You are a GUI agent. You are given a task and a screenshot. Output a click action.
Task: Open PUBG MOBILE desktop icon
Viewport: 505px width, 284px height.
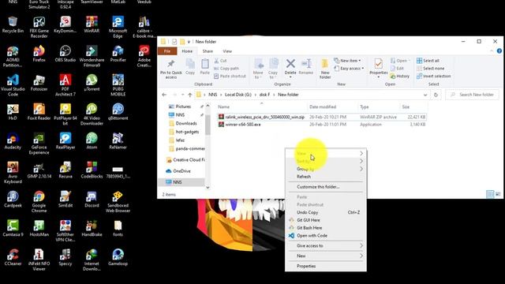pyautogui.click(x=118, y=85)
